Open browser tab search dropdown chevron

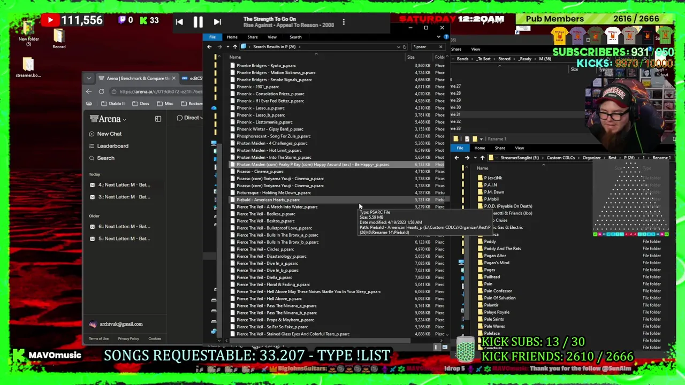(89, 78)
